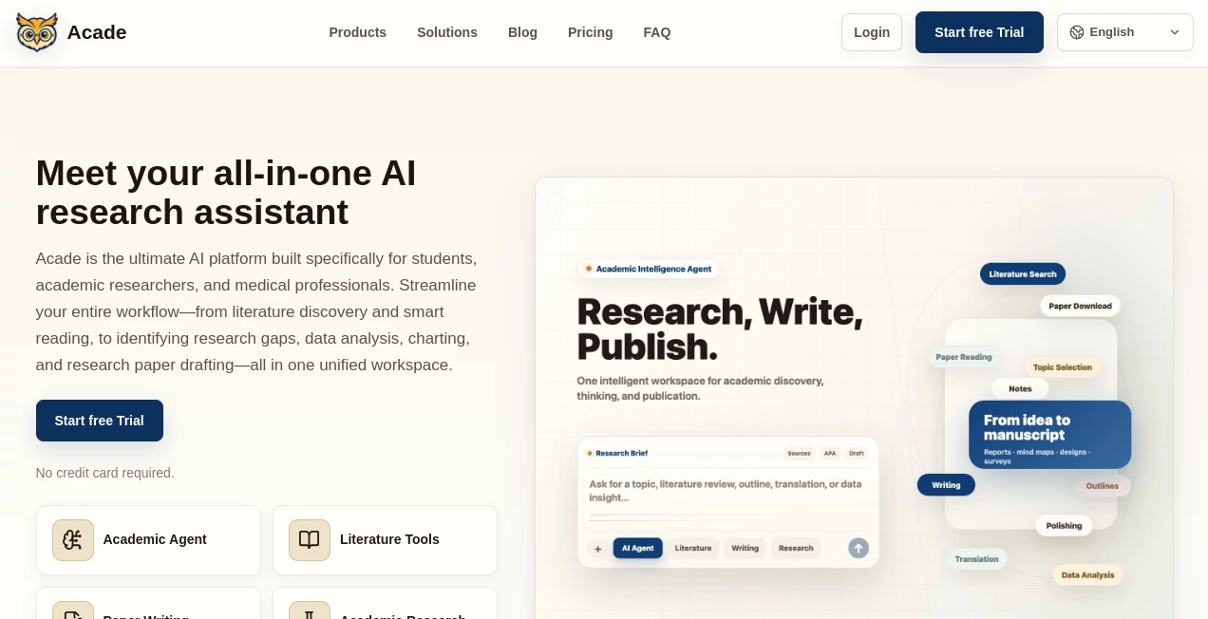This screenshot has width=1208, height=619.
Task: Select the Research tab in brief
Action: click(796, 548)
